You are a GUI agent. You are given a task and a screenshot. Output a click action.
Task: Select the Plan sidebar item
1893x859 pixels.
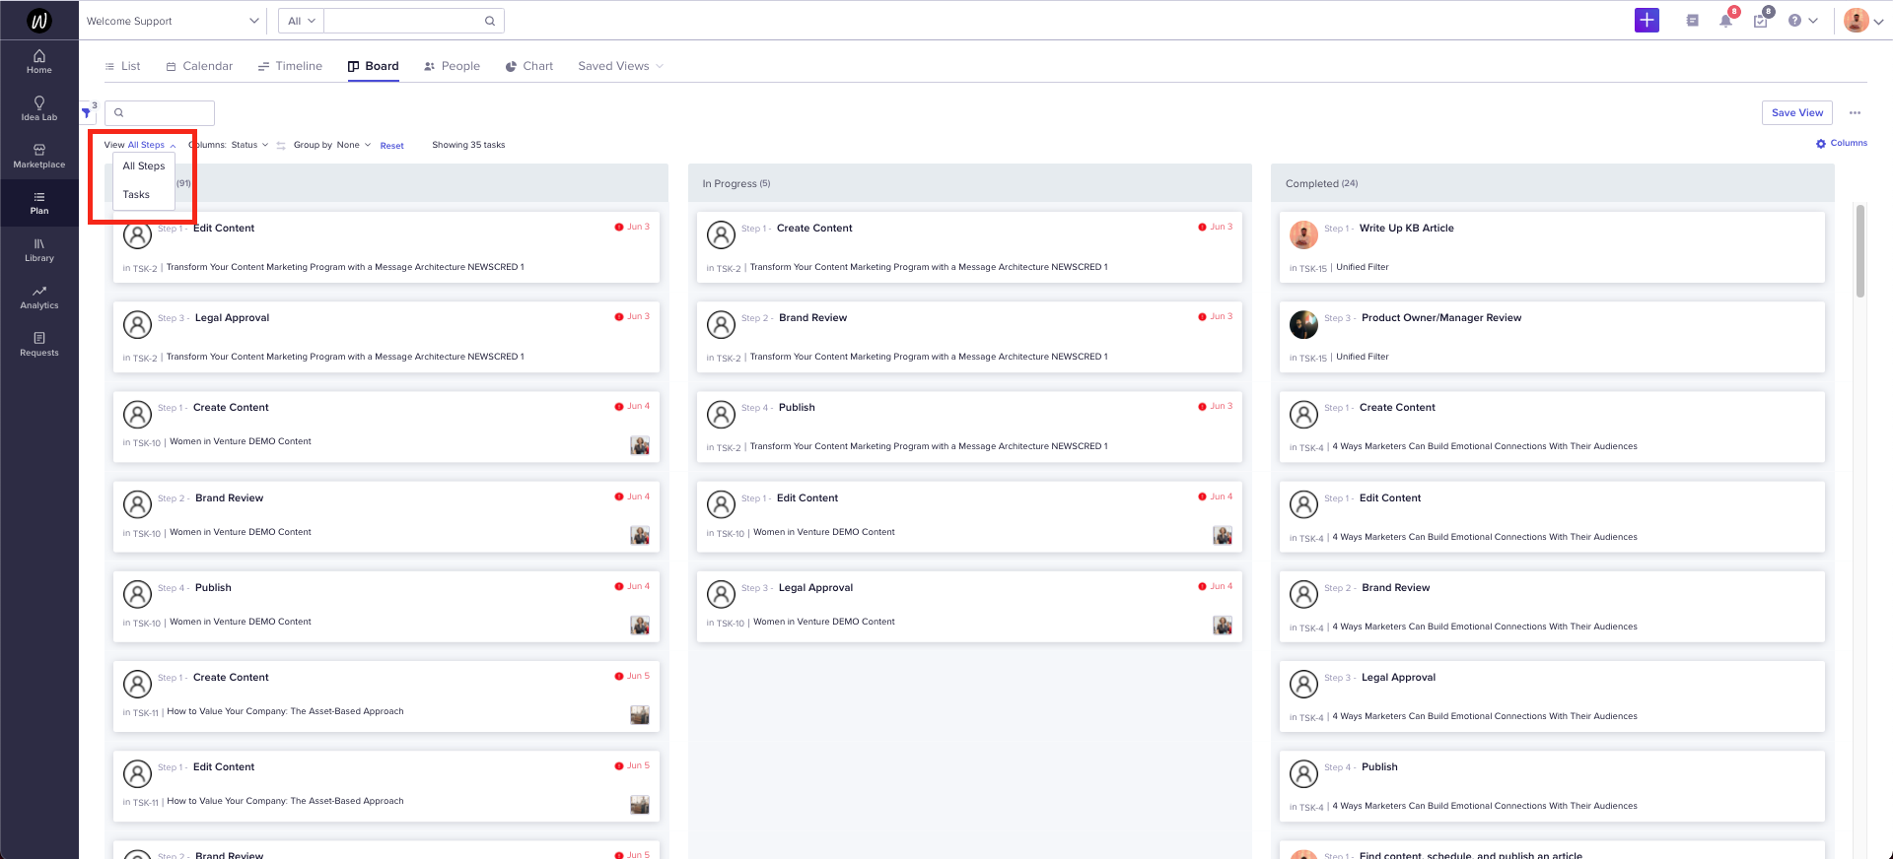tap(39, 203)
